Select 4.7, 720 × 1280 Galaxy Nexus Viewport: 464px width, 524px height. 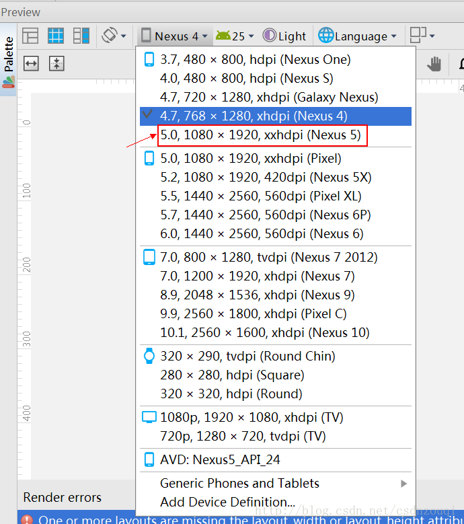[276, 98]
